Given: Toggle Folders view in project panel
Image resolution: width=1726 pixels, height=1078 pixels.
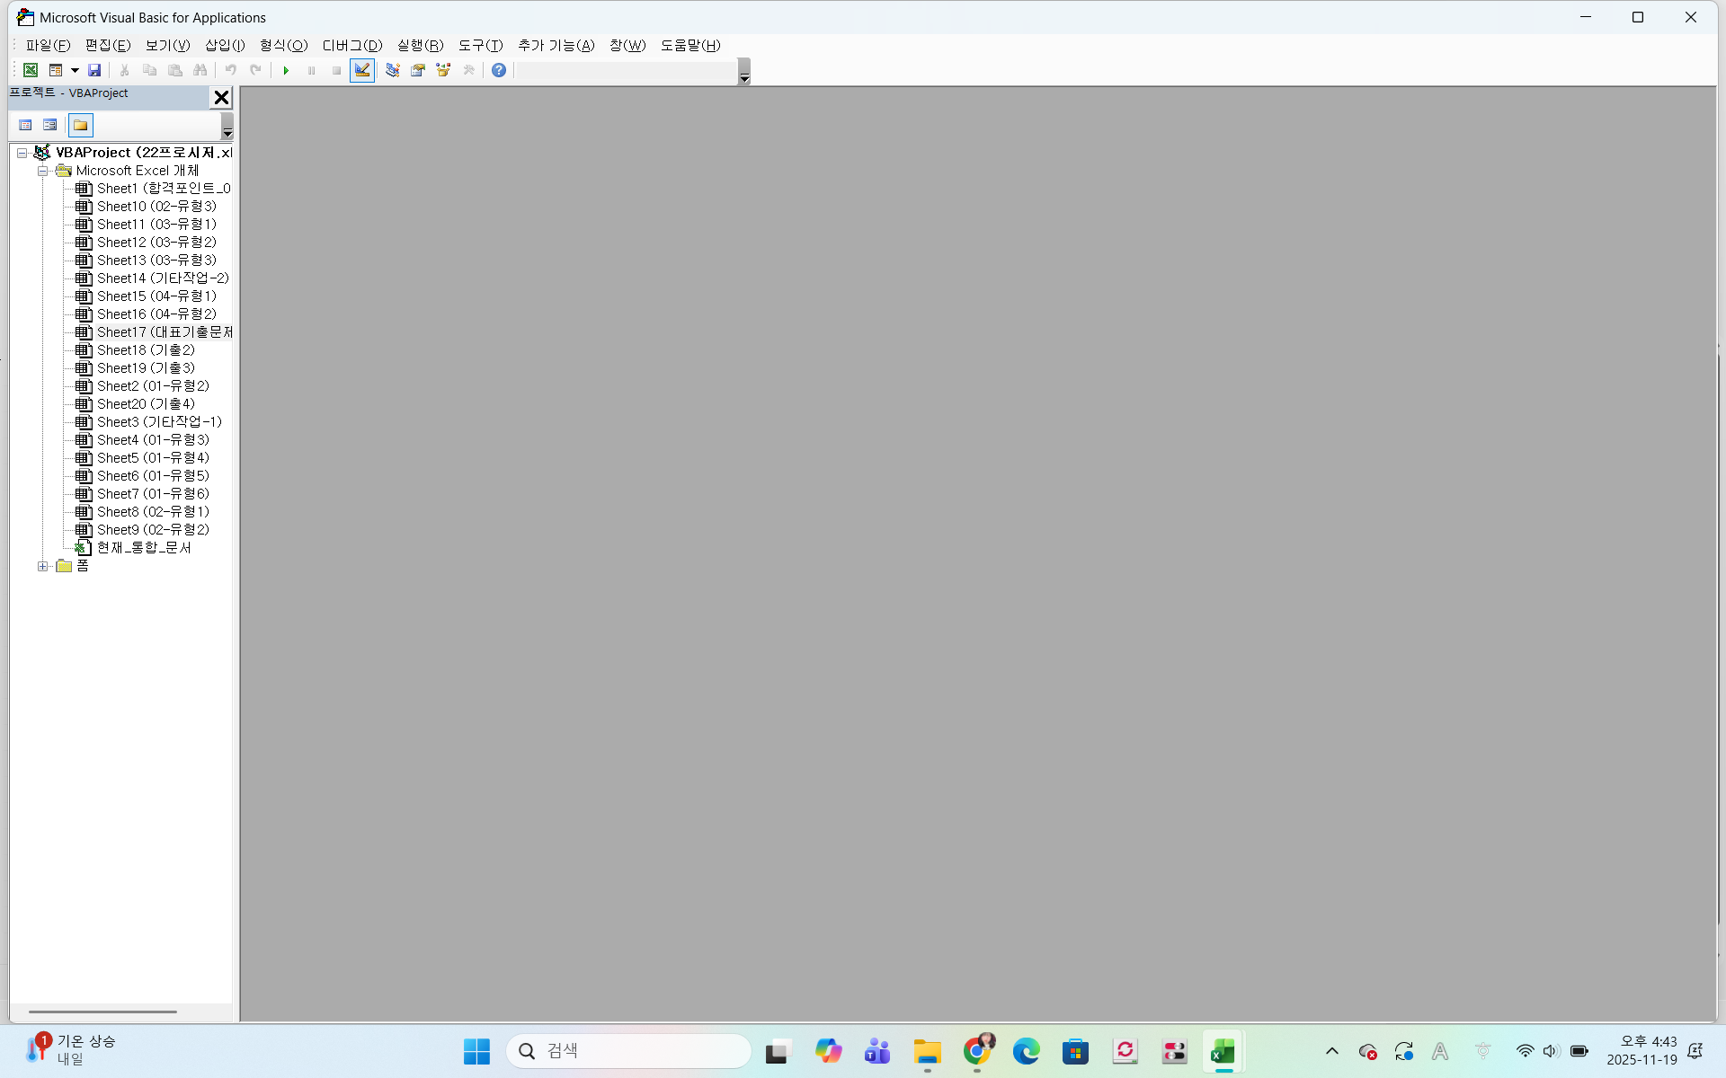Looking at the screenshot, I should point(81,125).
